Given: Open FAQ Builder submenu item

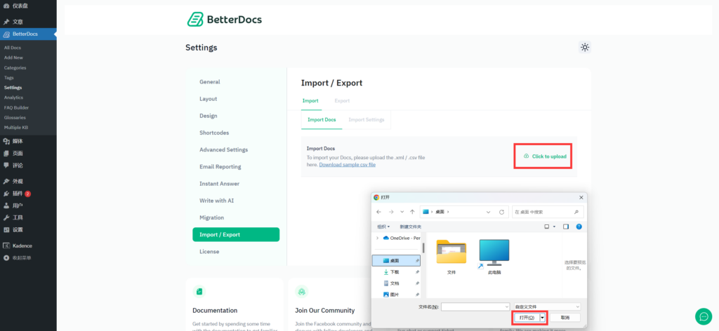Looking at the screenshot, I should pyautogui.click(x=17, y=107).
